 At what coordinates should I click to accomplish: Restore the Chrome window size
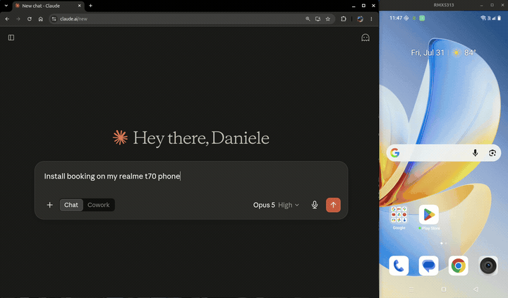coord(363,6)
